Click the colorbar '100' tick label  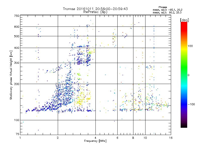click(x=190, y=46)
